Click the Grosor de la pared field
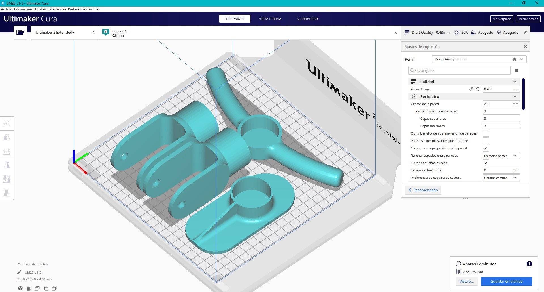The height and width of the screenshot is (292, 544). (501, 104)
